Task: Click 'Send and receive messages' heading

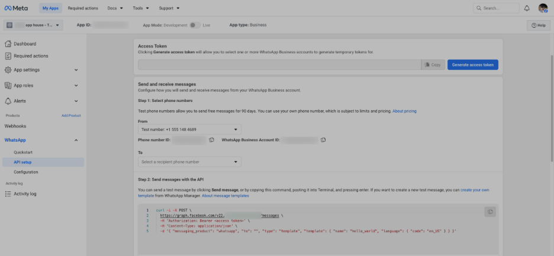Action: 167,84
